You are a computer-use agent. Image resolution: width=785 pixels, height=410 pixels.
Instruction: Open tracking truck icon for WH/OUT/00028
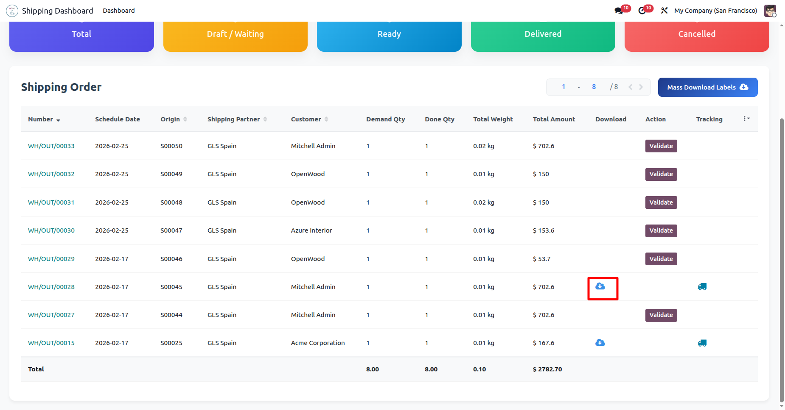tap(702, 287)
